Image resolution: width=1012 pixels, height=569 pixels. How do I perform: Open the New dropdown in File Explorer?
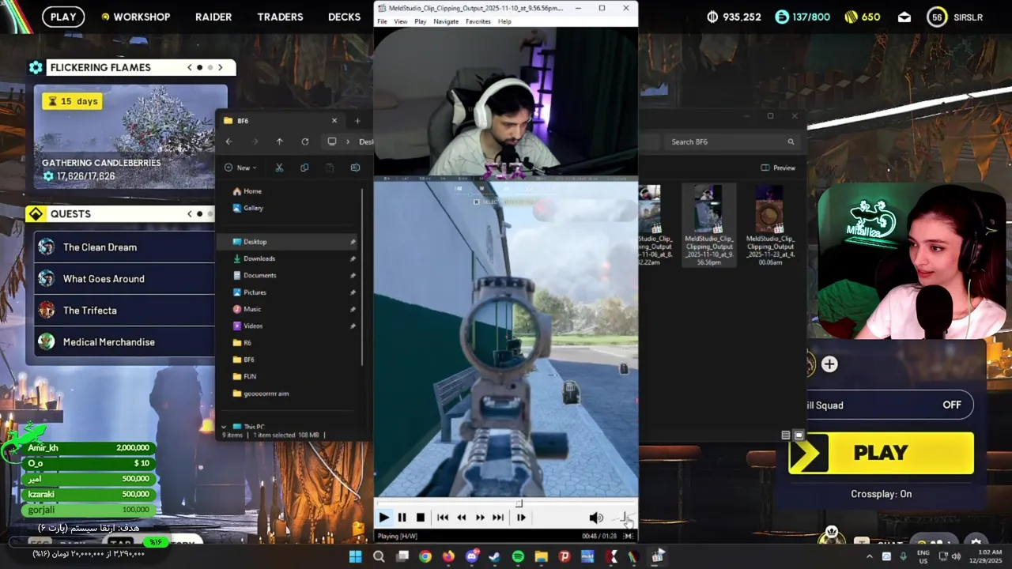coord(242,168)
